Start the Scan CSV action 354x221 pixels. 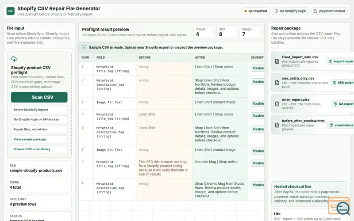coord(39,97)
